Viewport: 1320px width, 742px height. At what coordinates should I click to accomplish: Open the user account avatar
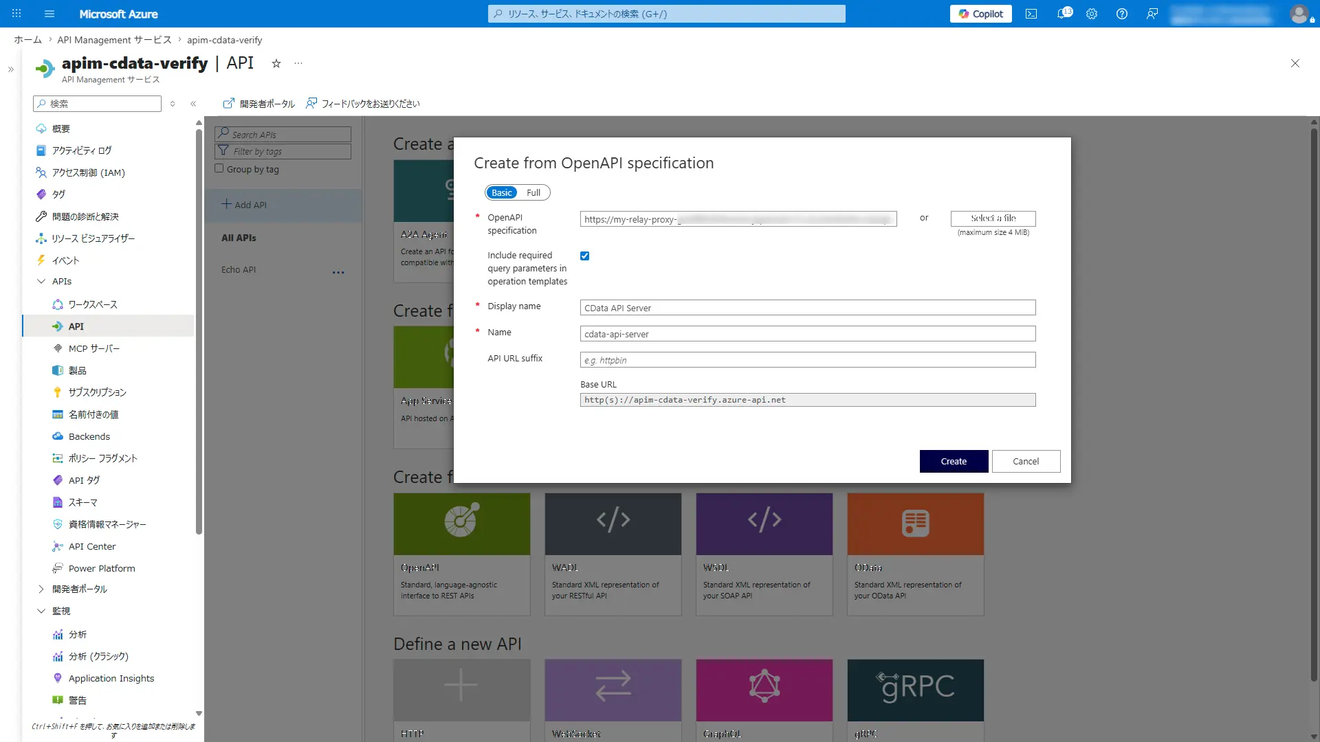coord(1299,14)
